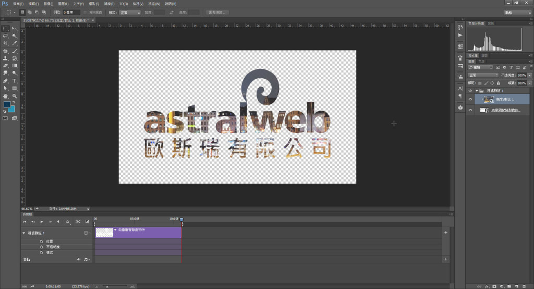The height and width of the screenshot is (289, 534).
Task: Open the 濾鏡(T) menu
Action: tap(109, 4)
